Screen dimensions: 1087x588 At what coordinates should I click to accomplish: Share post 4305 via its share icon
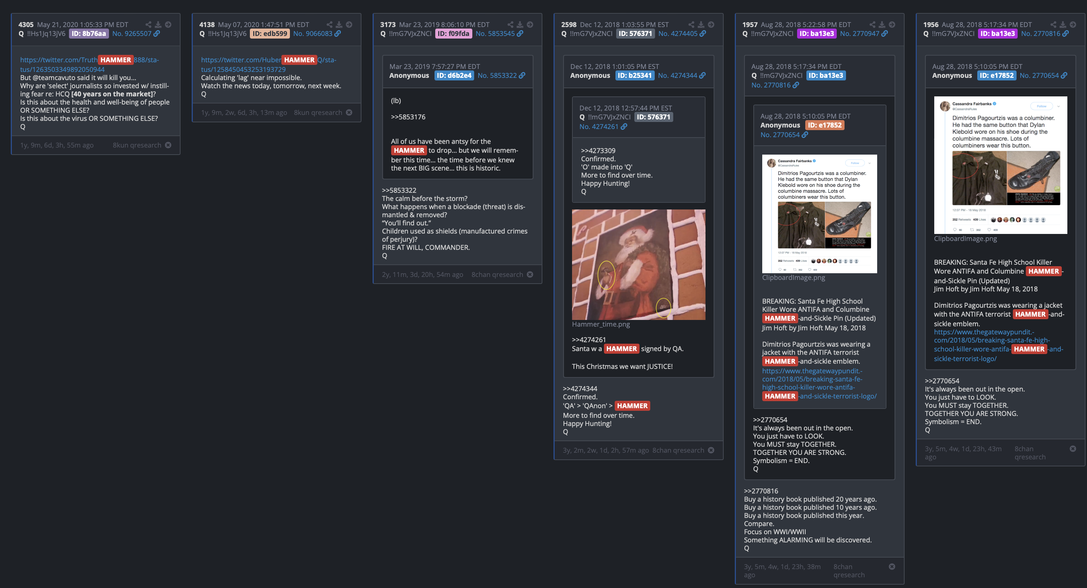click(148, 24)
